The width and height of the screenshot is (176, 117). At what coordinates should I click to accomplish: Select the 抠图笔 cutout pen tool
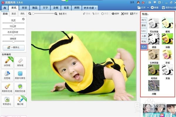tap(7, 75)
